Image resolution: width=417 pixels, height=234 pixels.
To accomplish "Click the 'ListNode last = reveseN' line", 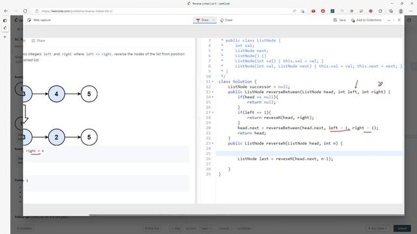I will [285, 159].
